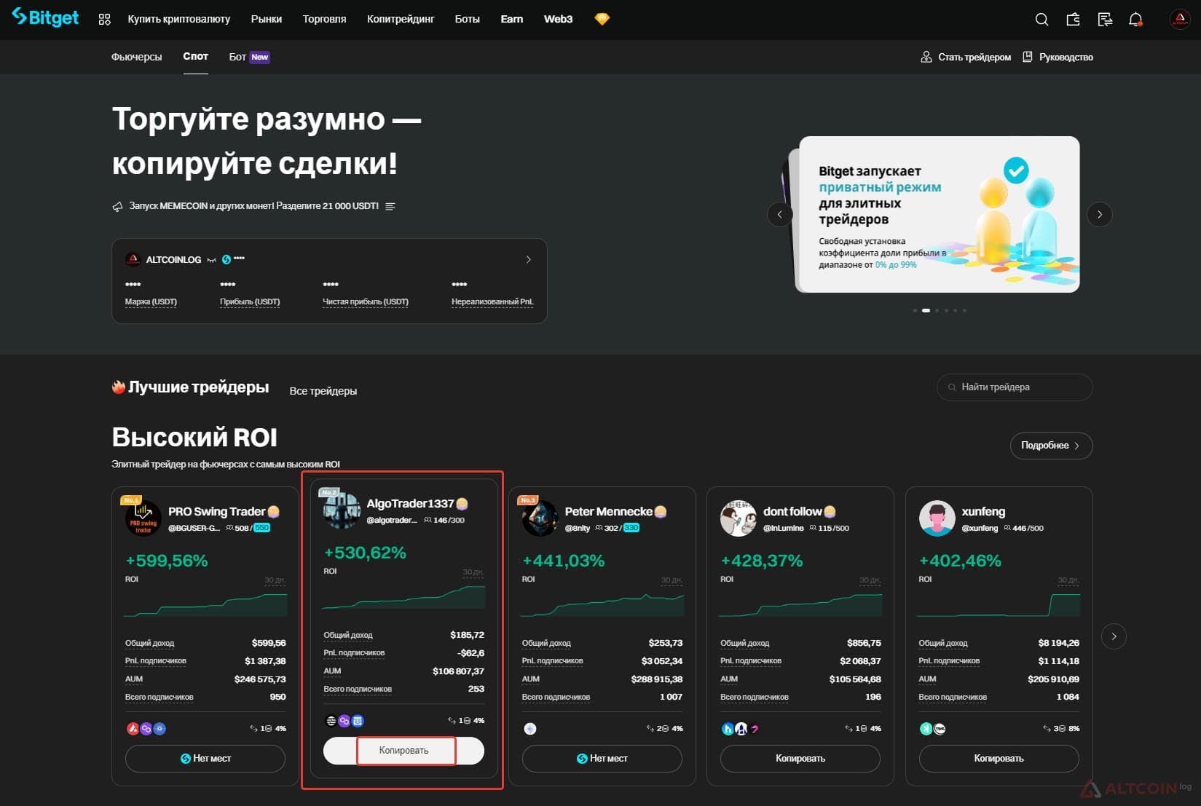The height and width of the screenshot is (806, 1201).
Task: Open the Копитрейдинг menu
Action: point(401,19)
